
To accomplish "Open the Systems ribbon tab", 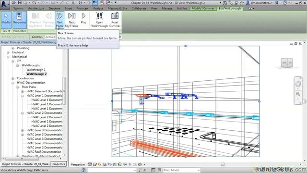I will (18, 9).
